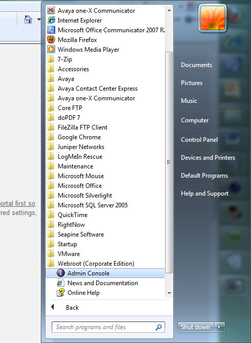
Task: Click the LogMeIn Rescue folder icon
Action: tap(51, 157)
